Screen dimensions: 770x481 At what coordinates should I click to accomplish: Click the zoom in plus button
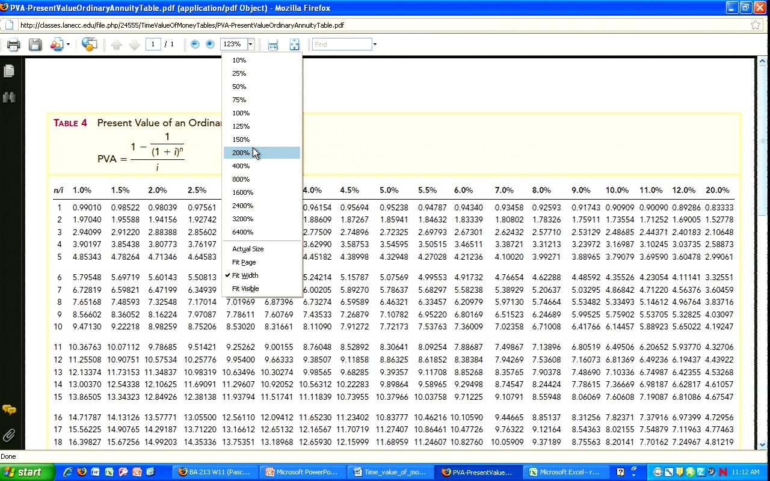tap(210, 44)
